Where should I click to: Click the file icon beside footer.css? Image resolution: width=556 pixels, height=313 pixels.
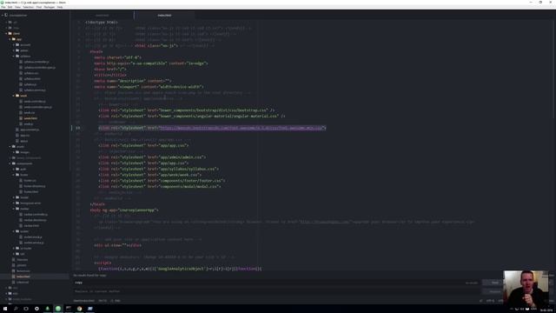click(x=21, y=180)
